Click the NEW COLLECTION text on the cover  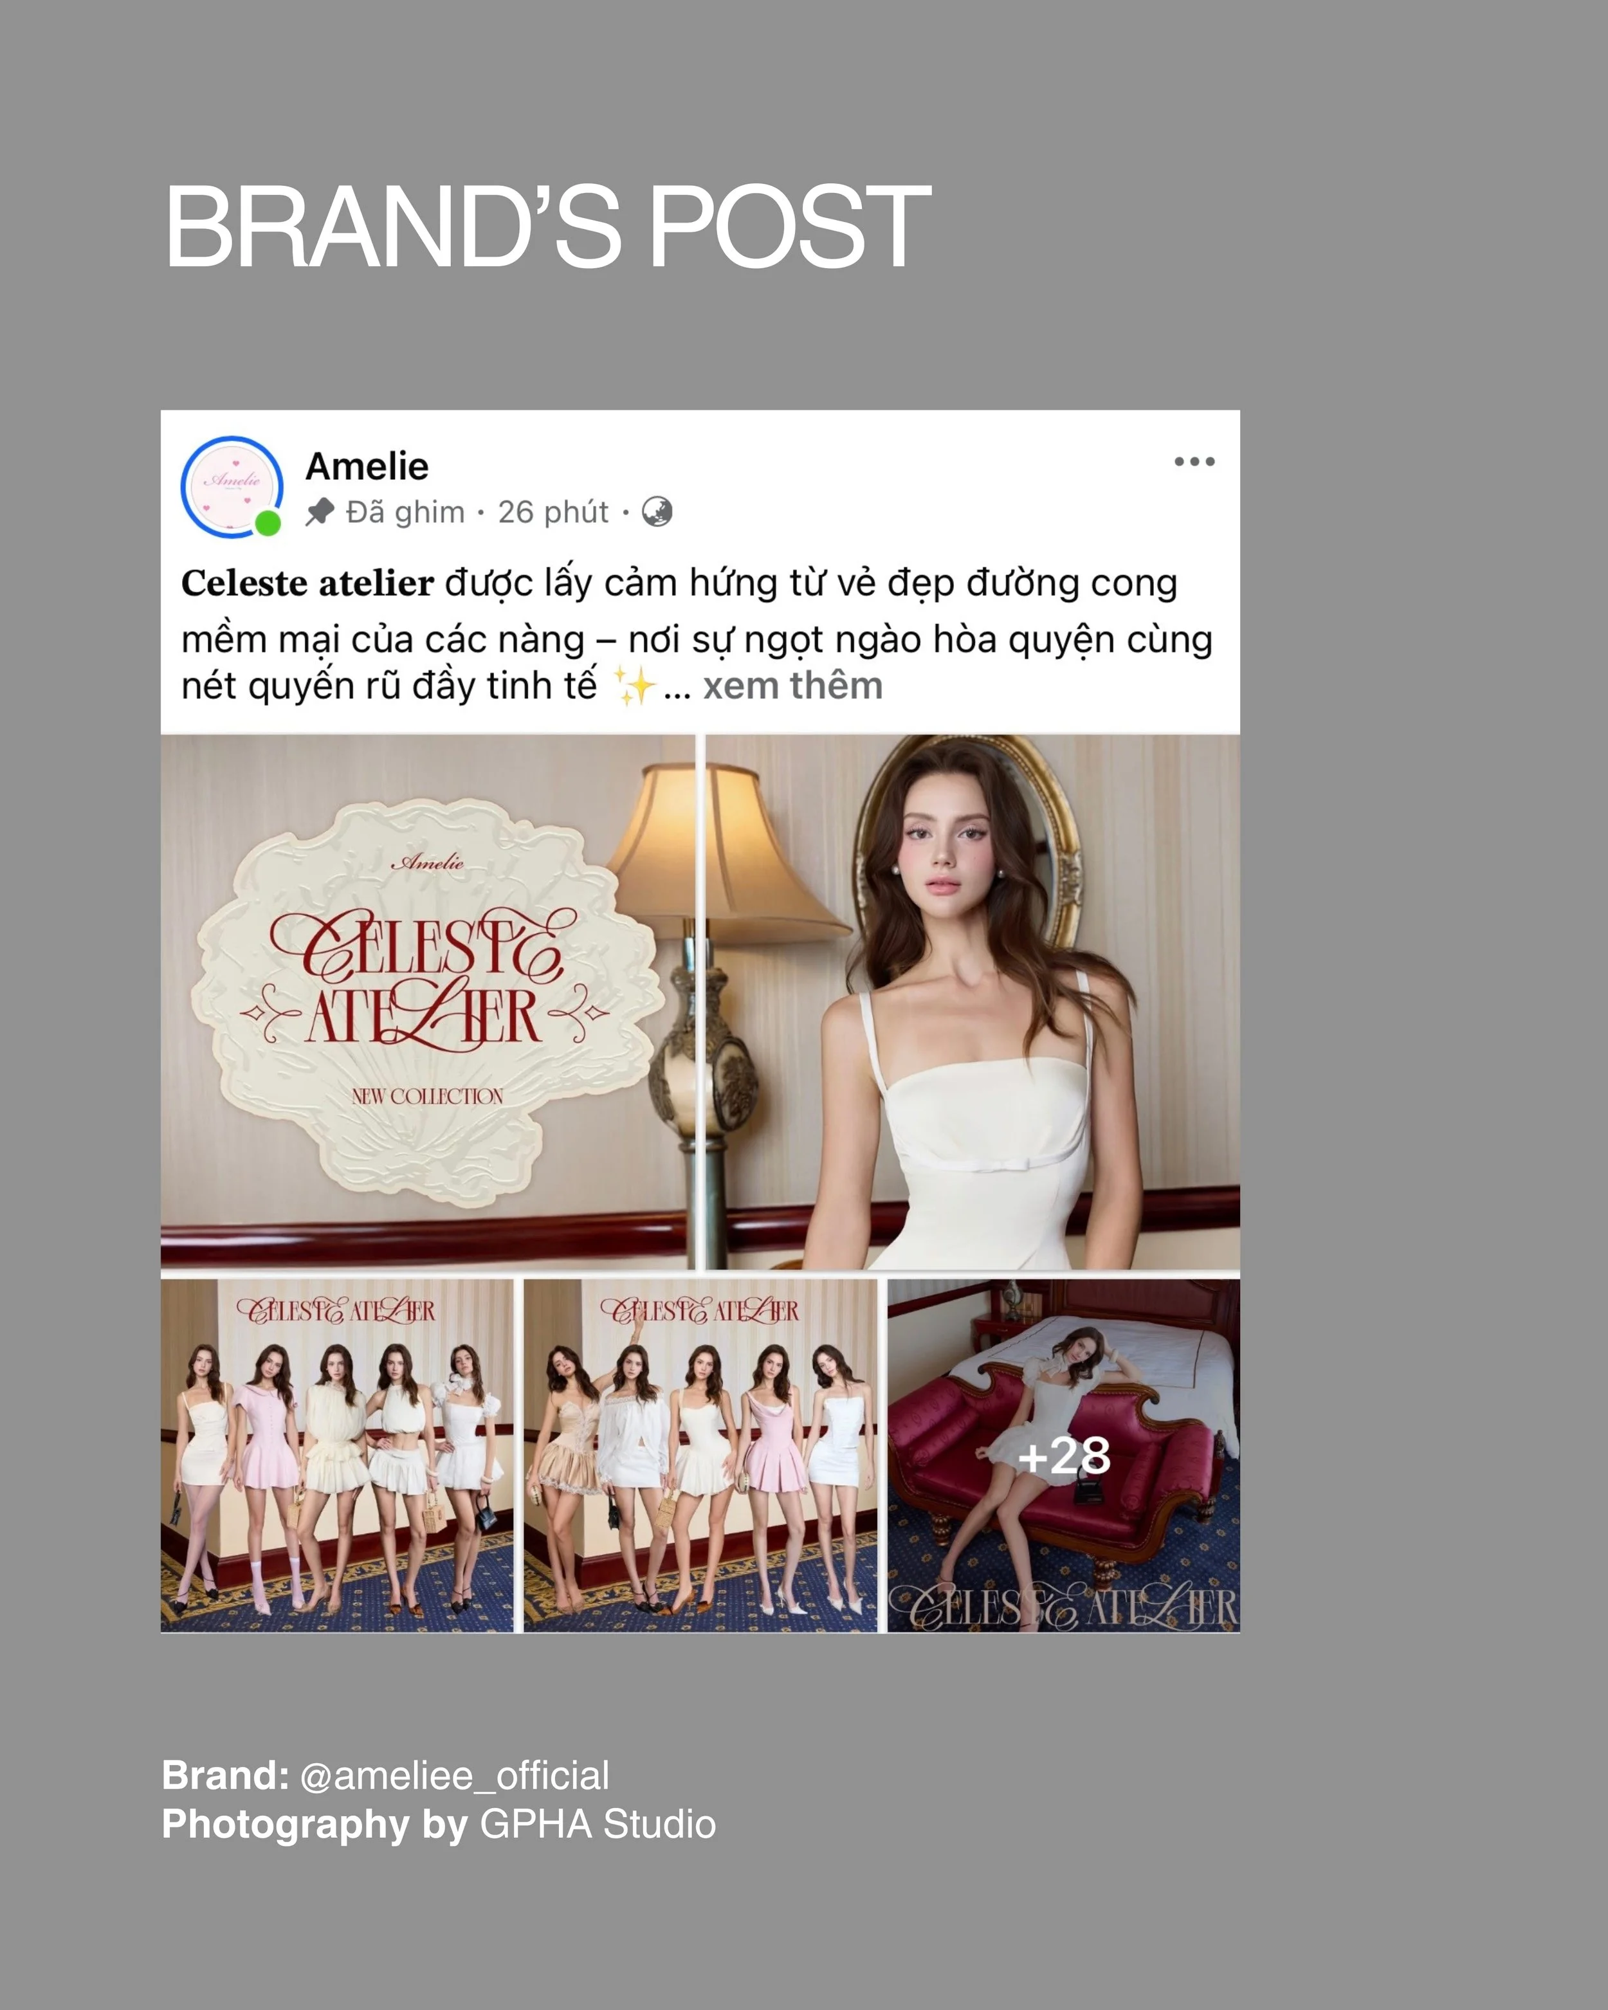coord(428,1097)
